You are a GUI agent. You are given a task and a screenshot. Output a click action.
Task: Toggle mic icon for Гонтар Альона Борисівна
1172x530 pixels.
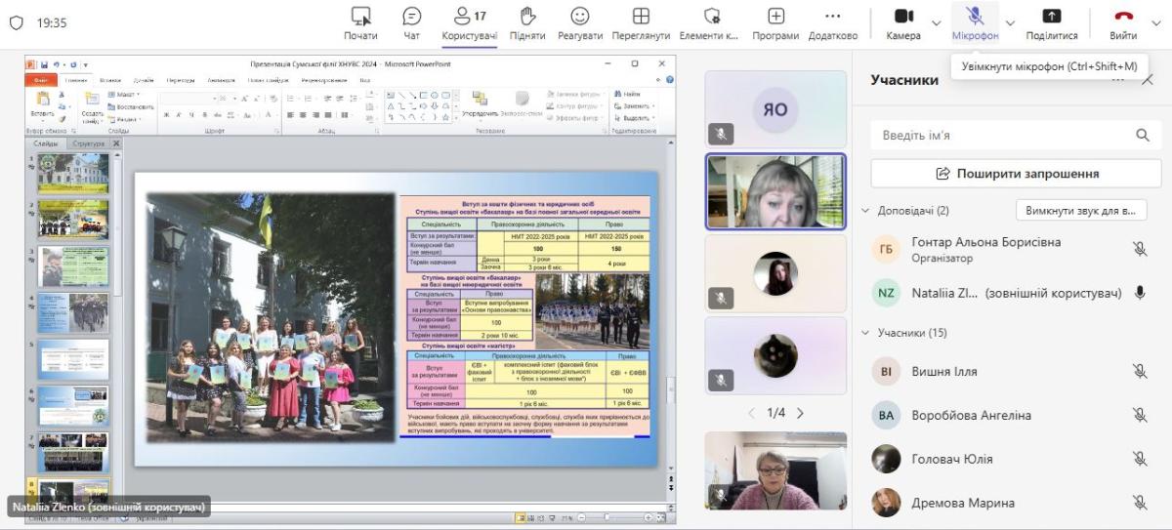1139,249
